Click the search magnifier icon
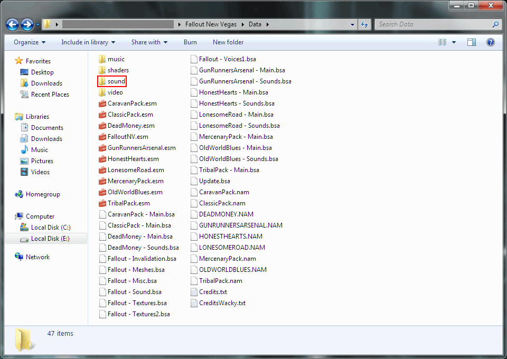The image size is (507, 359). pos(495,24)
